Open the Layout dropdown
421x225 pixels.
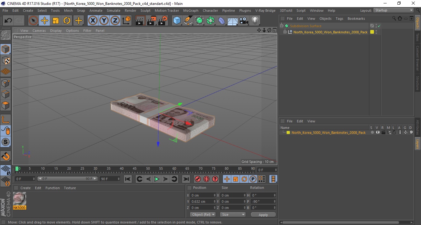(x=393, y=10)
